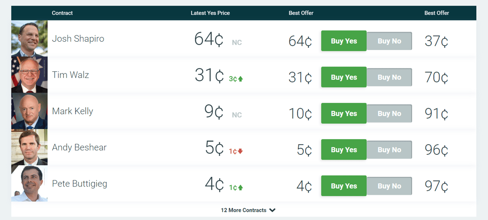The image size is (488, 220).
Task: Select Andy Beshear's photo thumbnail
Action: [x=29, y=147]
